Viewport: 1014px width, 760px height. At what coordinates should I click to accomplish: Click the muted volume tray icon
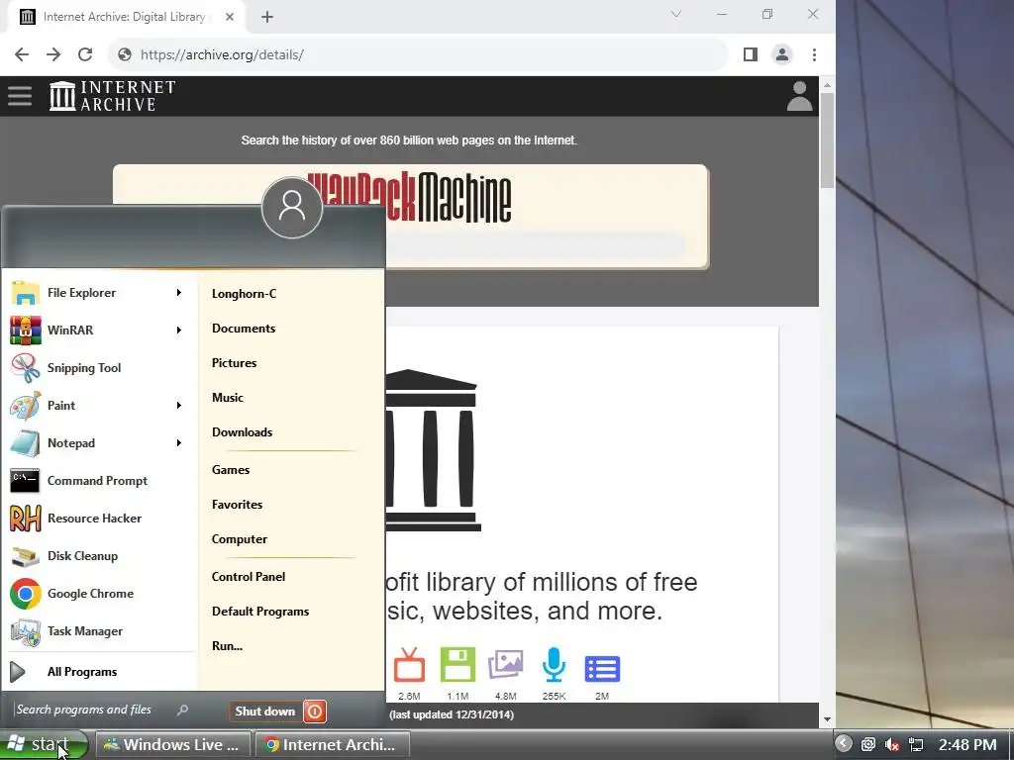click(892, 744)
